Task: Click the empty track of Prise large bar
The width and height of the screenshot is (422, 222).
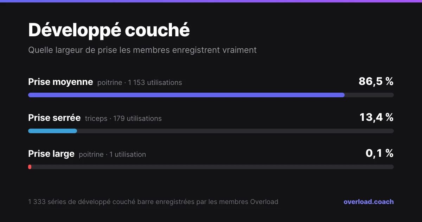Action: (x=213, y=167)
